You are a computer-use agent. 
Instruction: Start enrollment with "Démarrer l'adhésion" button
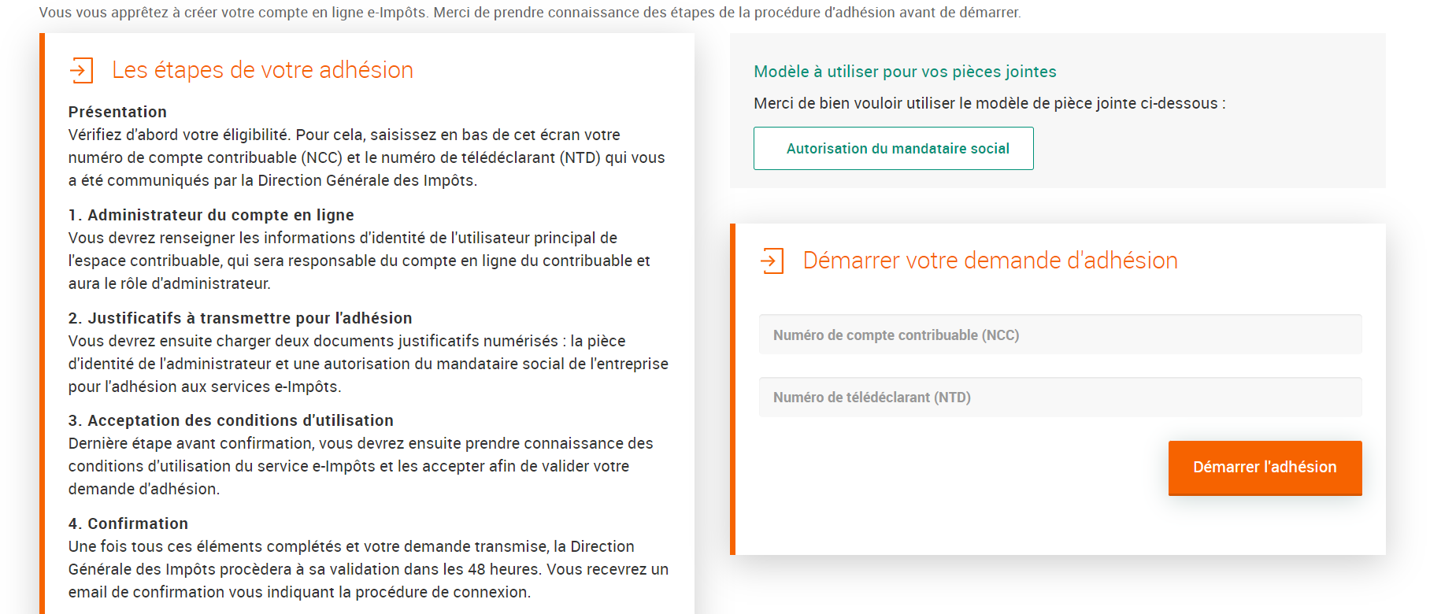point(1265,468)
